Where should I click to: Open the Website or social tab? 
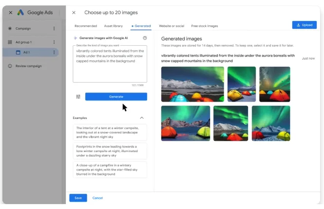[x=172, y=26]
